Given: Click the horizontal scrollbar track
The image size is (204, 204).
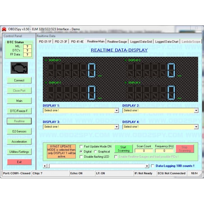Looking at the screenshot, I should [96, 166].
